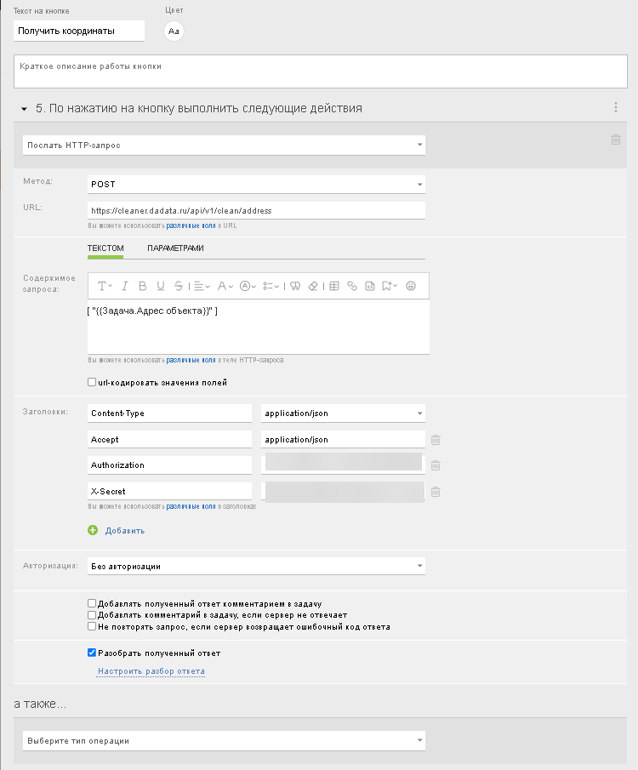Insert a table via the editor toolbar

334,286
